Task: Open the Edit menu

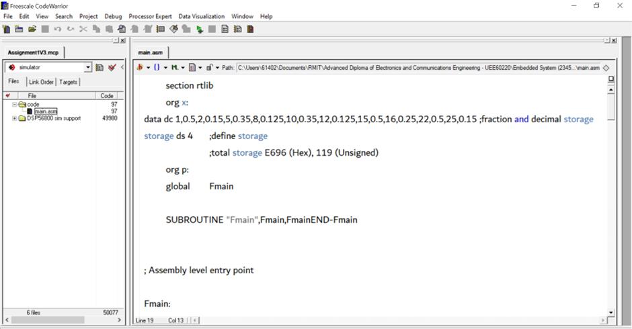Action: click(24, 17)
